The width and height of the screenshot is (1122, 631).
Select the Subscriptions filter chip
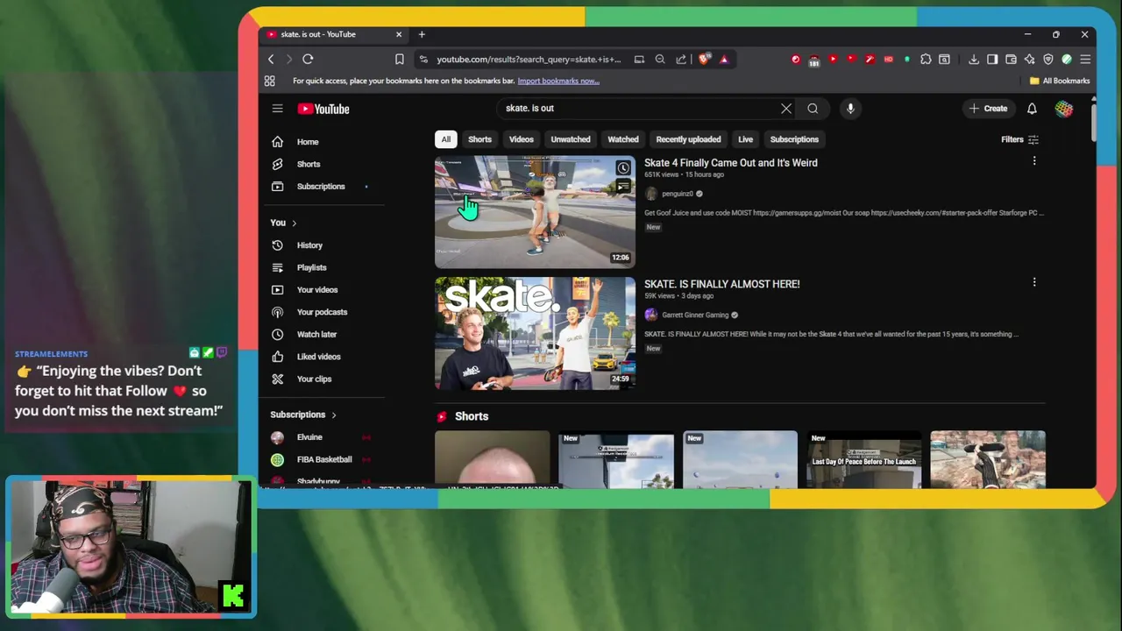(794, 139)
